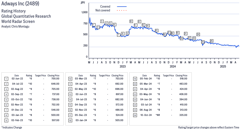The width and height of the screenshot is (242, 129).
Task: Click chart marker 12 on the chart
Action: [x=139, y=21]
